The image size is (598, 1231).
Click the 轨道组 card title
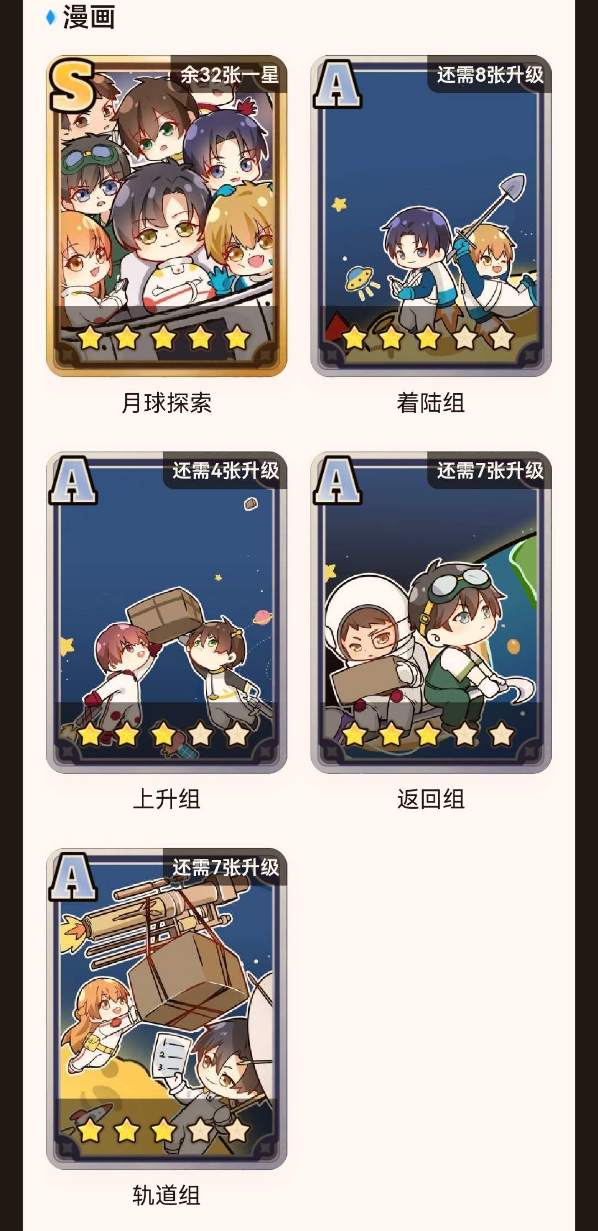coord(166,1195)
